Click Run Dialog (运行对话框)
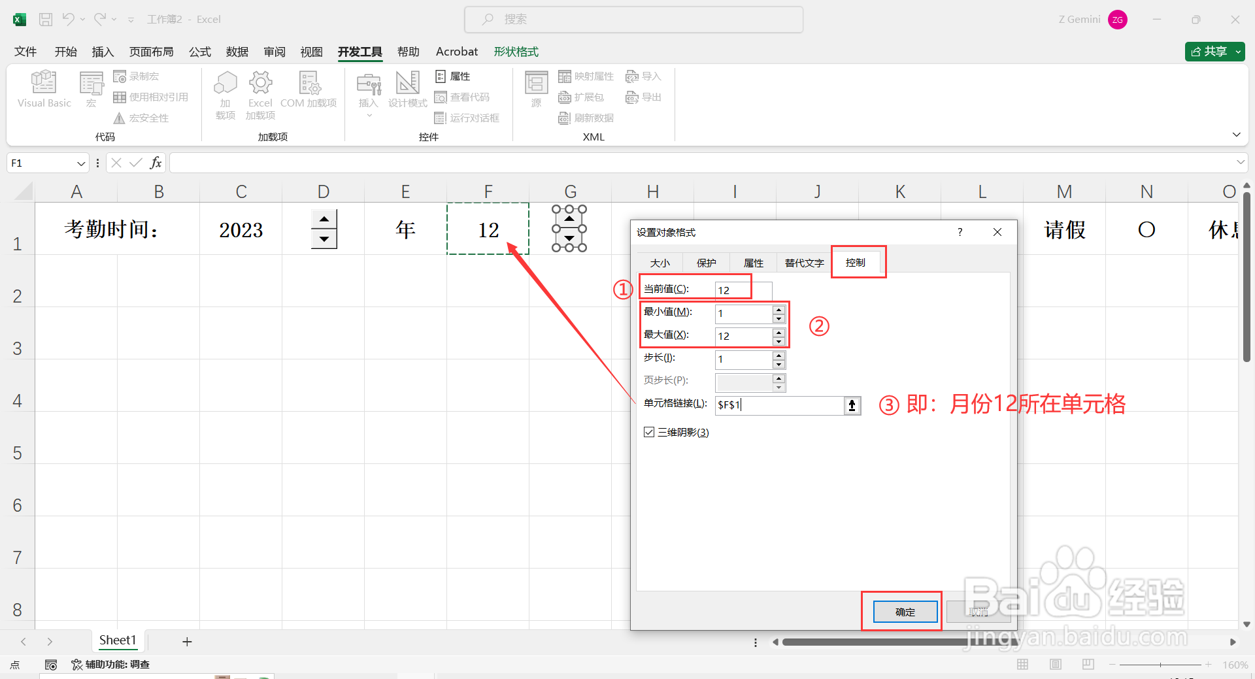1255x679 pixels. tap(467, 118)
